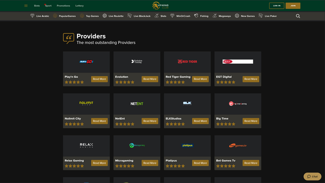Click the LOG IN button
325x183 pixels.
(x=277, y=6)
